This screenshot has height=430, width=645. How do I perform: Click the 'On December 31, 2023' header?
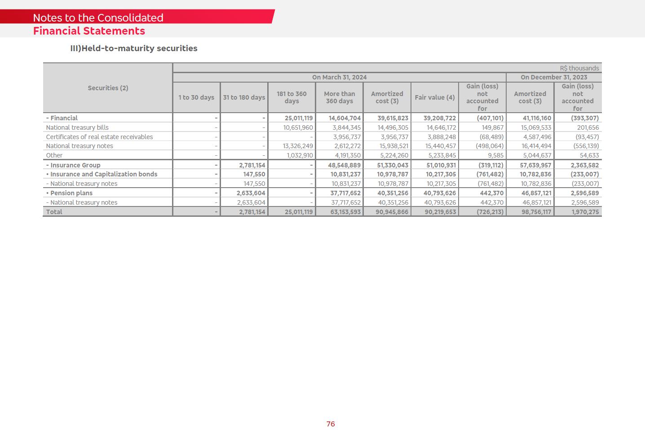click(x=553, y=77)
